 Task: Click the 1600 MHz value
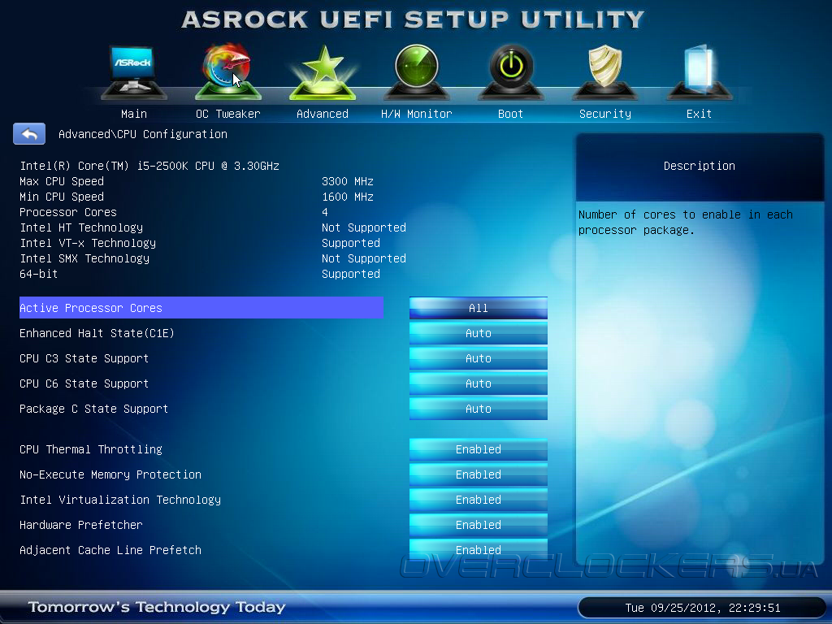pos(348,197)
